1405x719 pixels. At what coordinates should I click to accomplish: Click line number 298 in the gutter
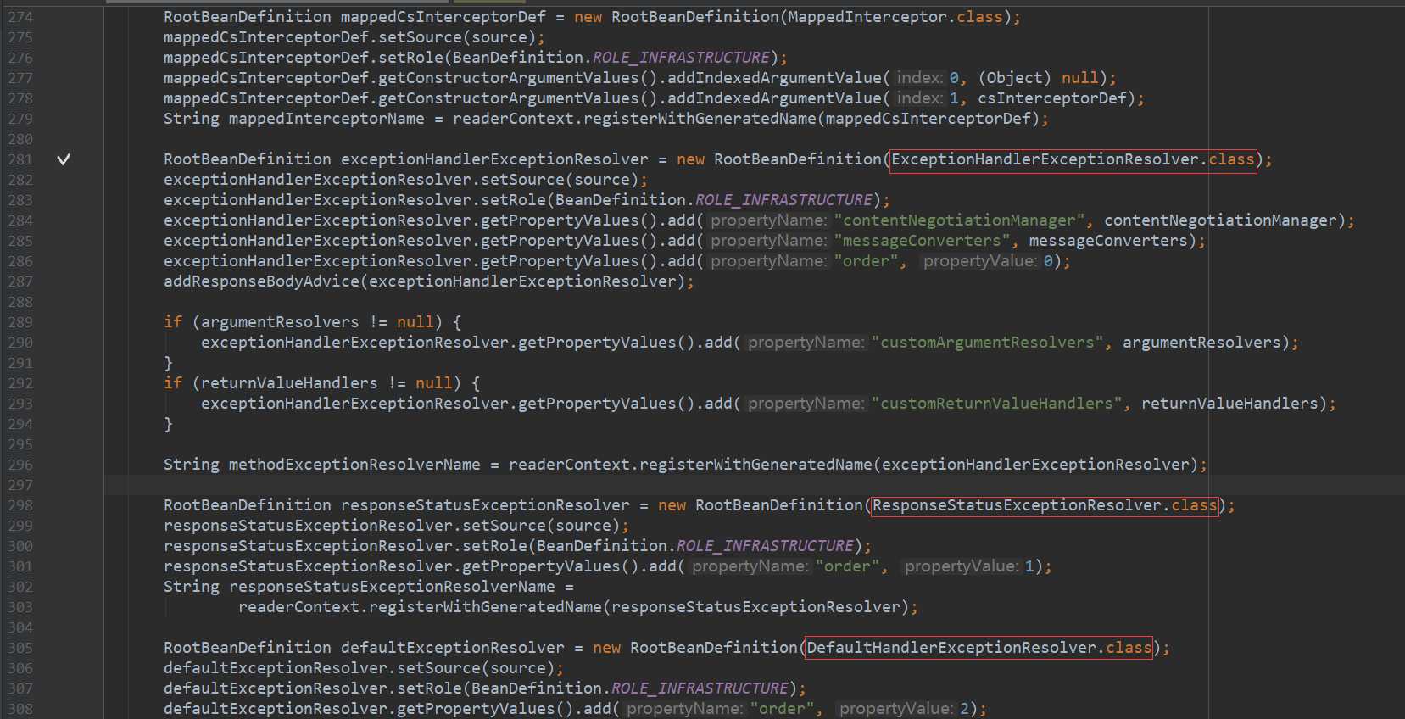coord(20,505)
